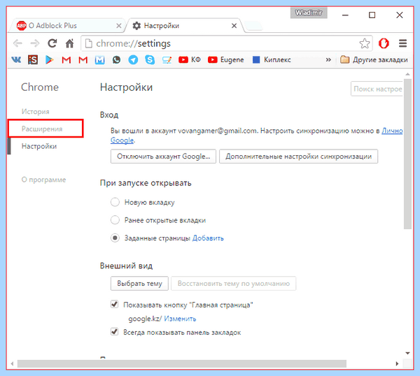Image resolution: width=420 pixels, height=376 pixels.
Task: Go back with the back arrow
Action: point(17,43)
